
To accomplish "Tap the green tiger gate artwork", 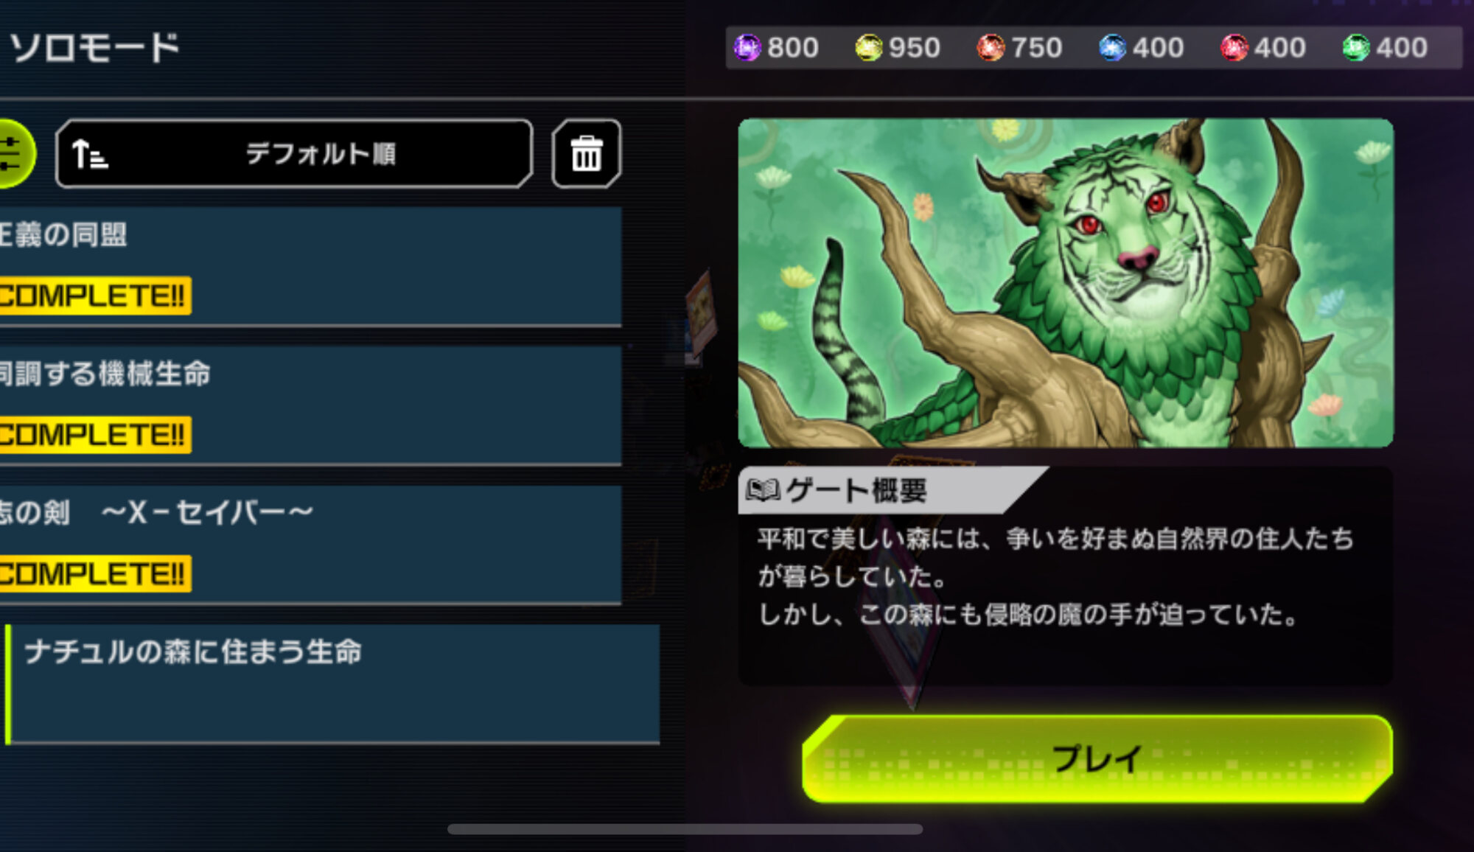I will (1066, 283).
